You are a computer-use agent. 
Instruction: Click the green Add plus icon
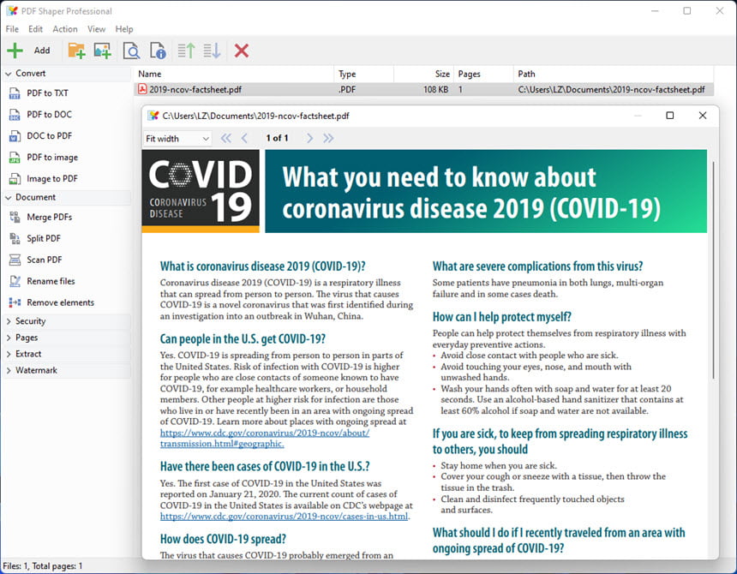click(15, 51)
